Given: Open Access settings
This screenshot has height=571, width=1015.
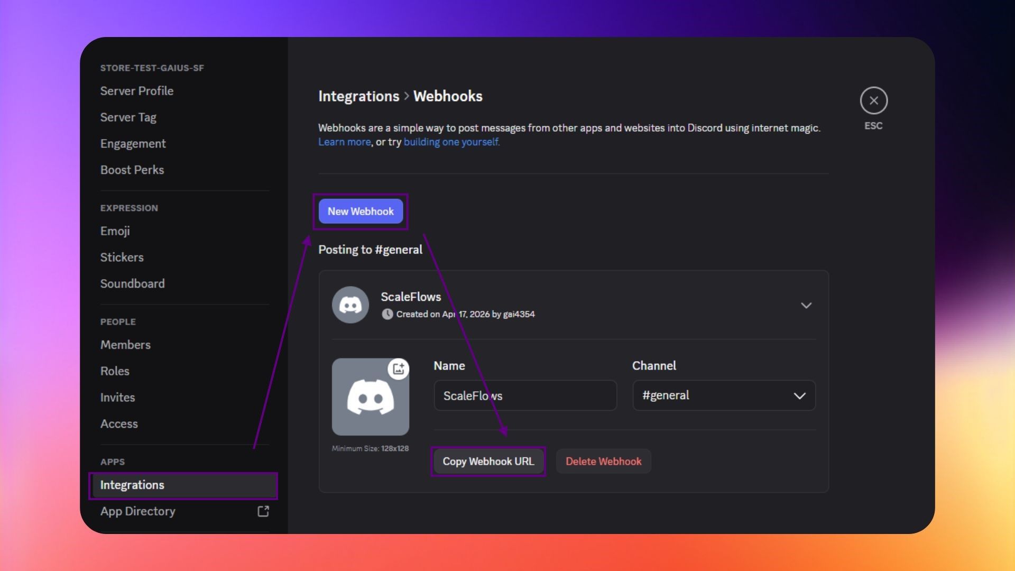Looking at the screenshot, I should [x=119, y=424].
